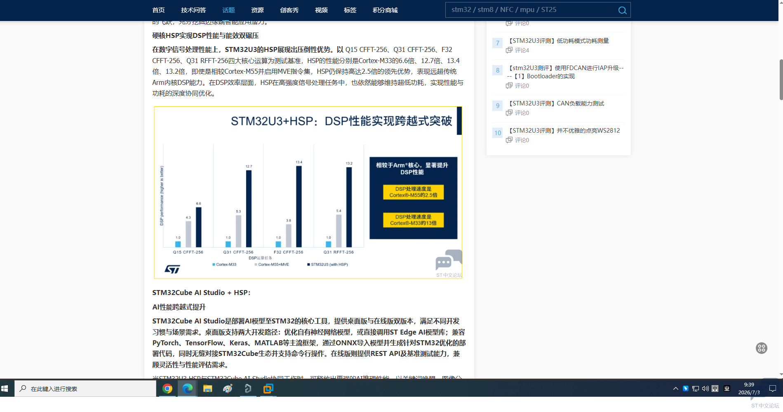
Task: Click the search magnifier icon in the header
Action: click(x=622, y=10)
